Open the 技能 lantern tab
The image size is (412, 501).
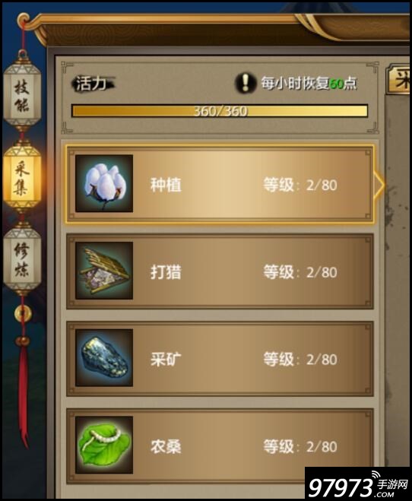(22, 95)
